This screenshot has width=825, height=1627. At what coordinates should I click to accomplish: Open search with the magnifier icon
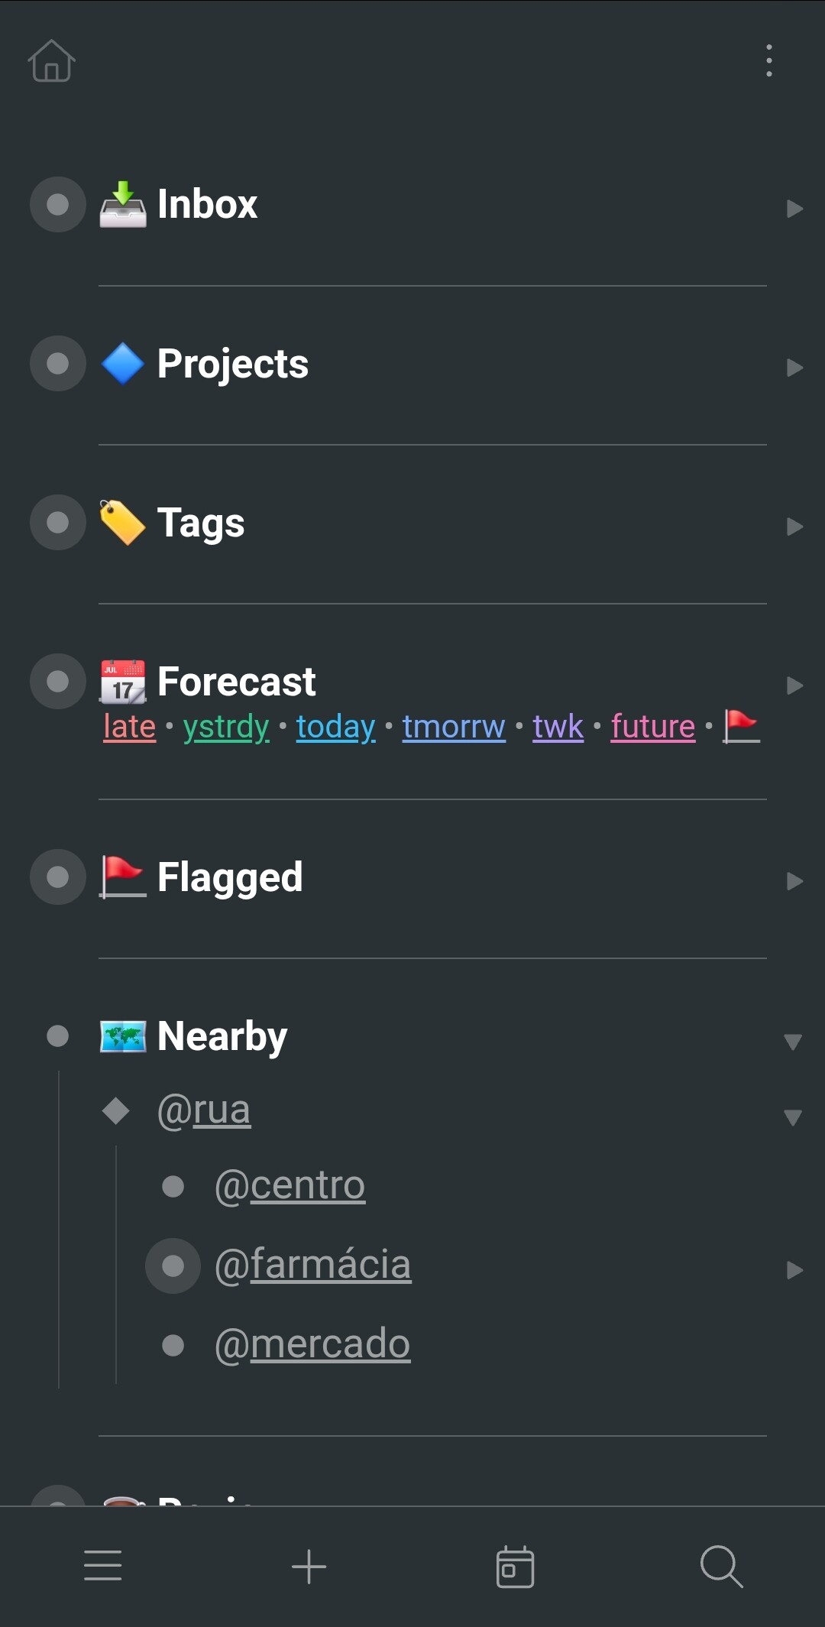pos(721,1566)
